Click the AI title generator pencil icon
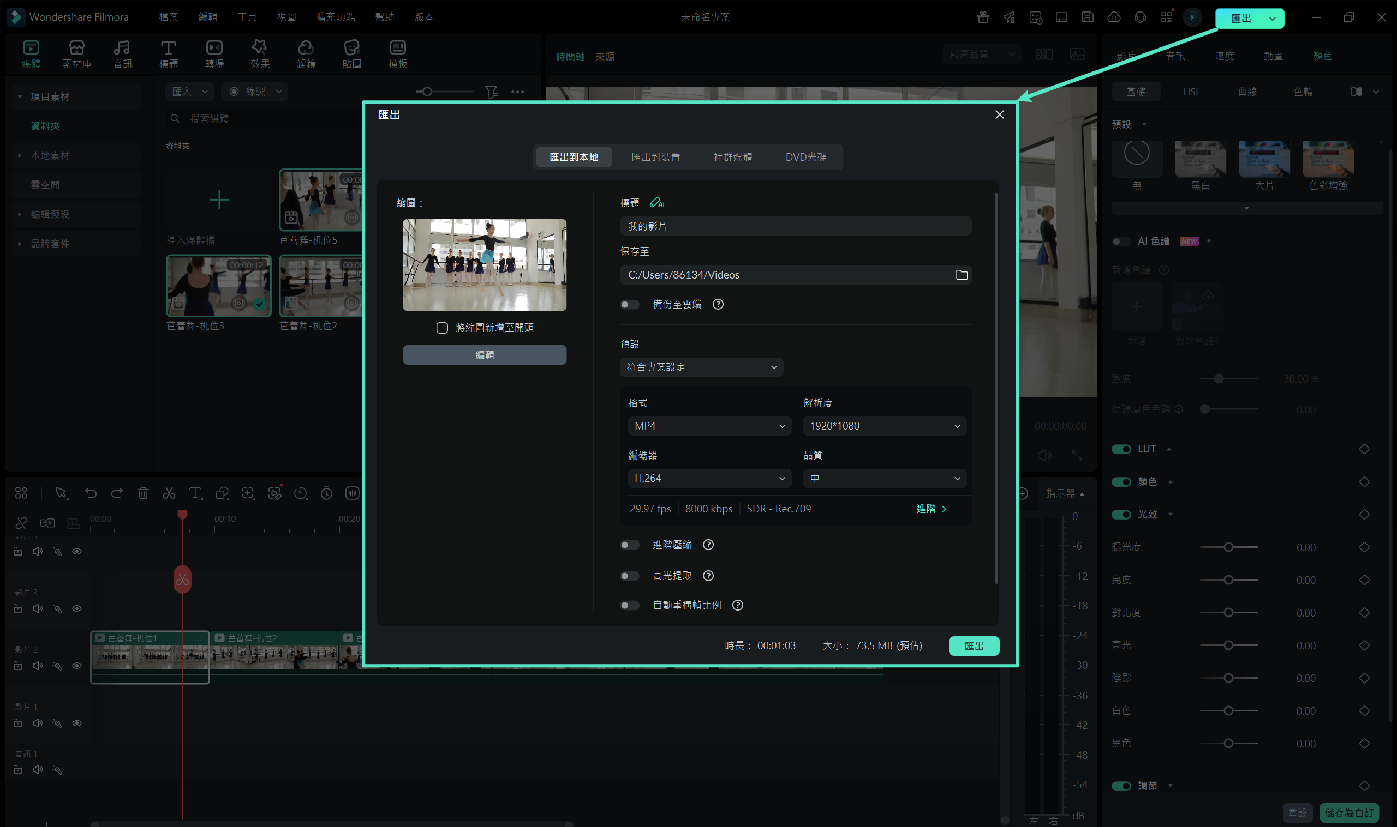This screenshot has width=1397, height=827. [x=657, y=203]
